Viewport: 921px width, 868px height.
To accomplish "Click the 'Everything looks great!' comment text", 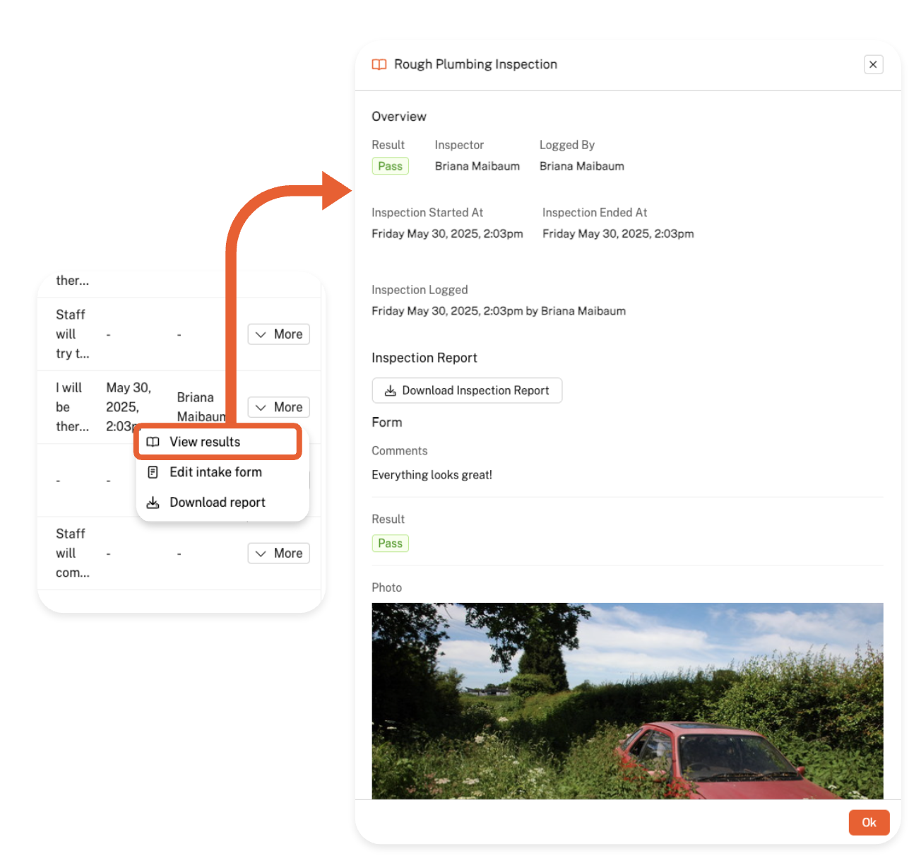I will (x=432, y=475).
